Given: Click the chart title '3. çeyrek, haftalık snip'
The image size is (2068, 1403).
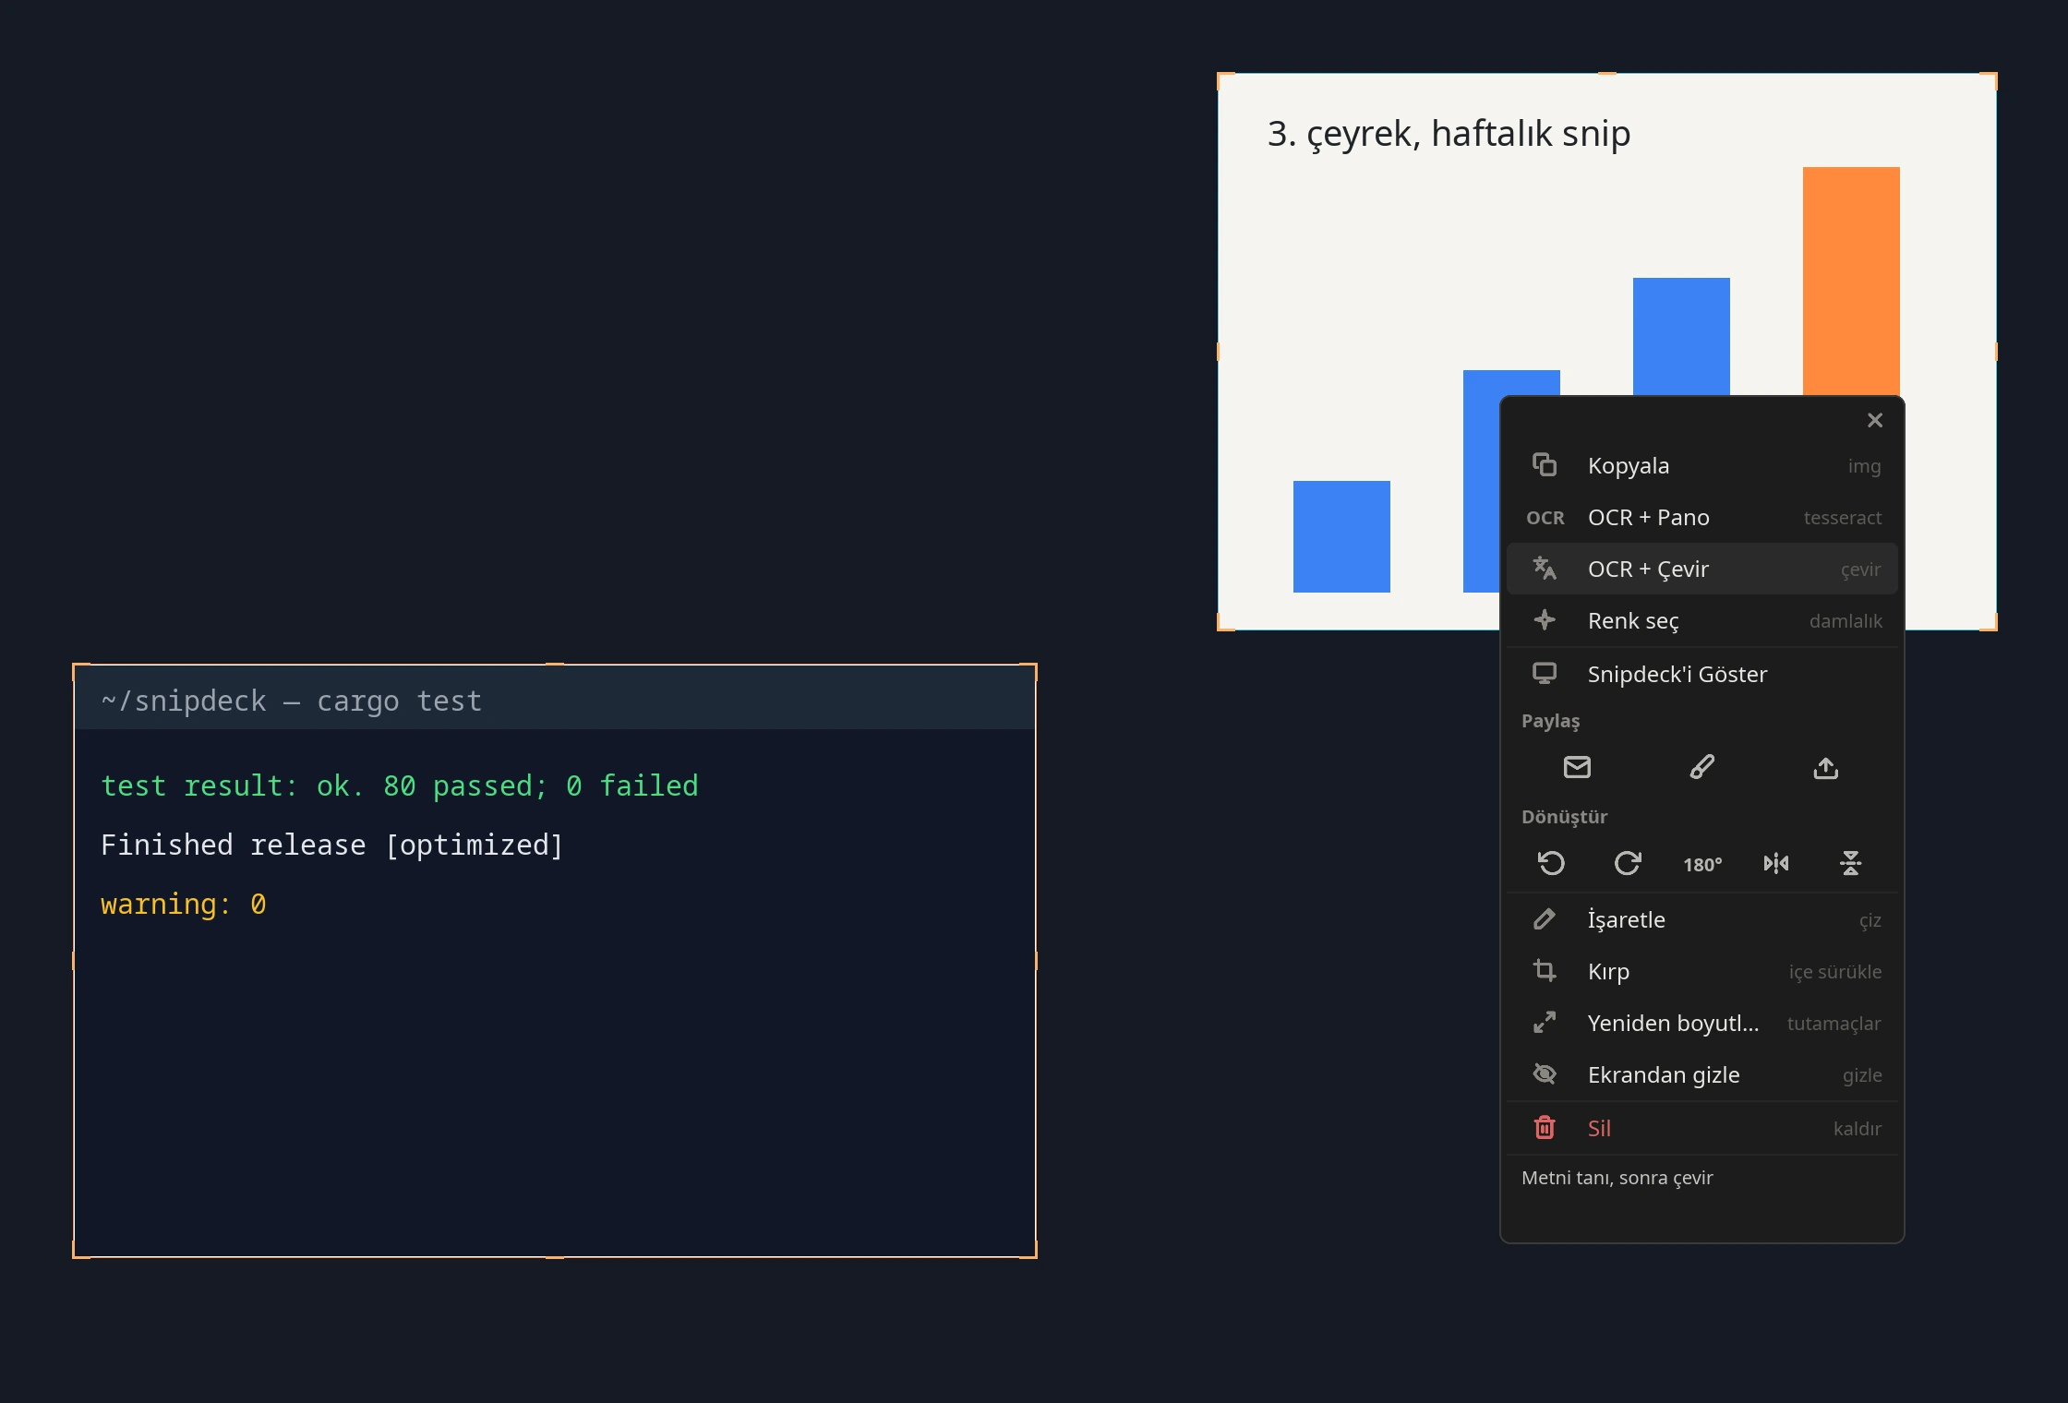Looking at the screenshot, I should point(1449,134).
